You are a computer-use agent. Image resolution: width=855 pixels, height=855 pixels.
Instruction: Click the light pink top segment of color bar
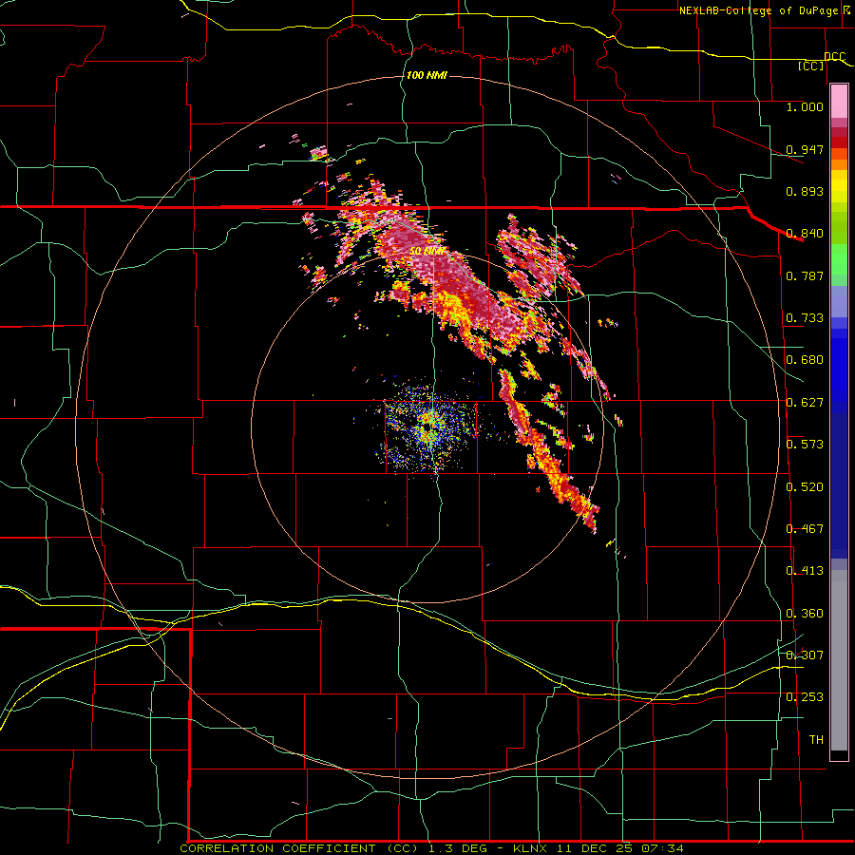839,101
